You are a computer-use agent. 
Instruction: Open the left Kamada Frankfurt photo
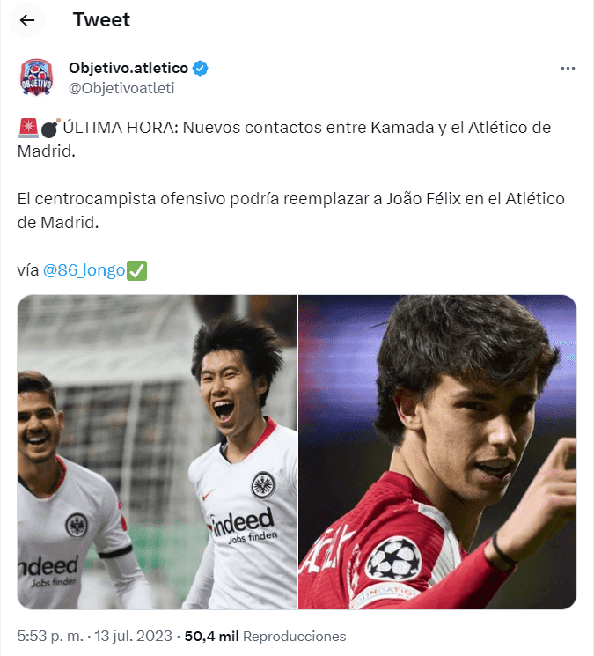157,452
